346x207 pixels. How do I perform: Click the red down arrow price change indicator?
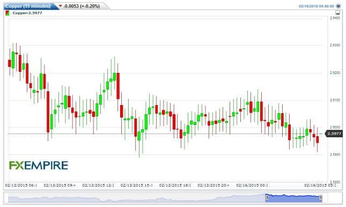(x=61, y=6)
